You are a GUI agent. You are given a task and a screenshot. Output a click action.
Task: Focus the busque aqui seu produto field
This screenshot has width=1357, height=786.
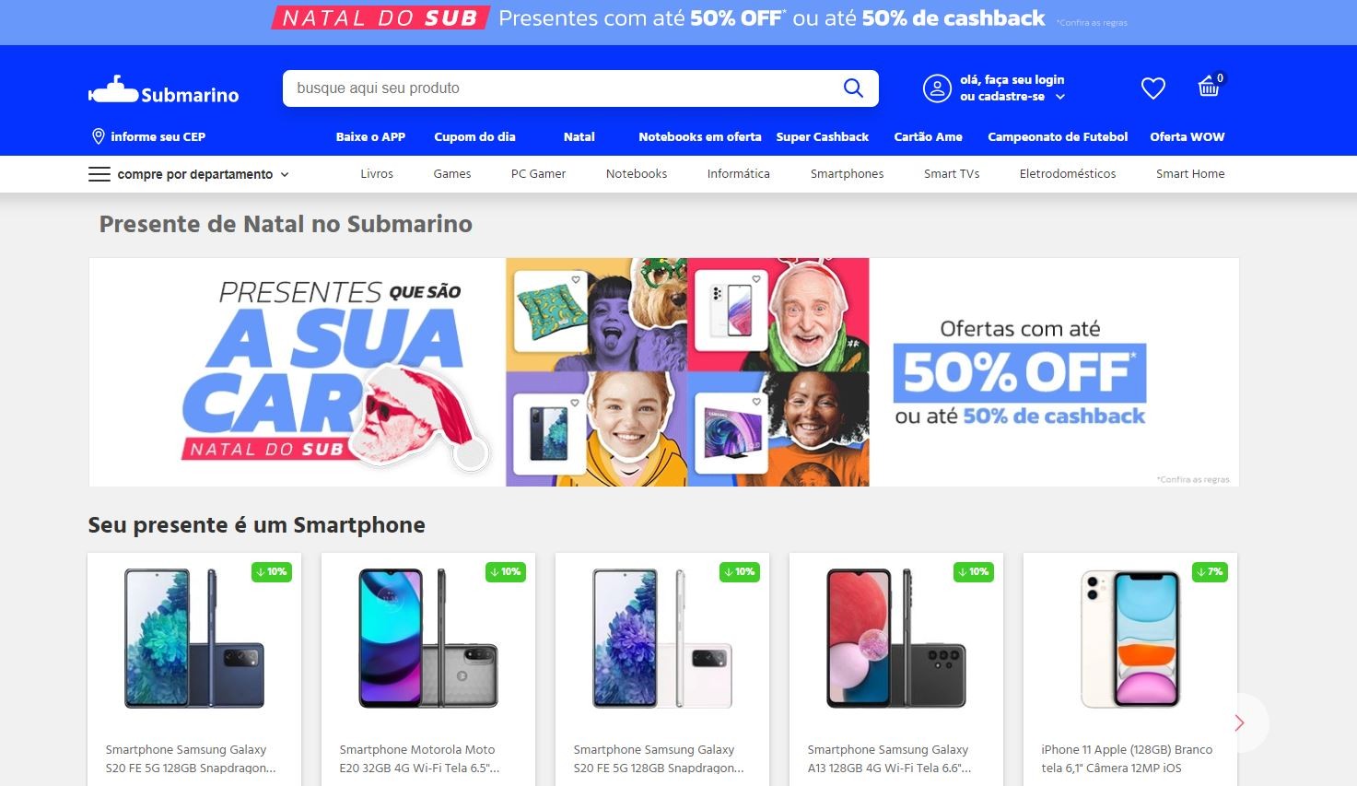(562, 88)
